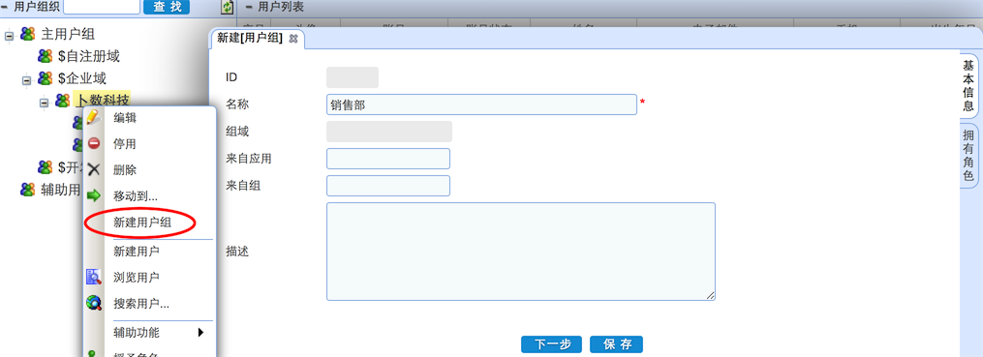Collapse the $企业域 tree node
The height and width of the screenshot is (357, 983).
(26, 80)
